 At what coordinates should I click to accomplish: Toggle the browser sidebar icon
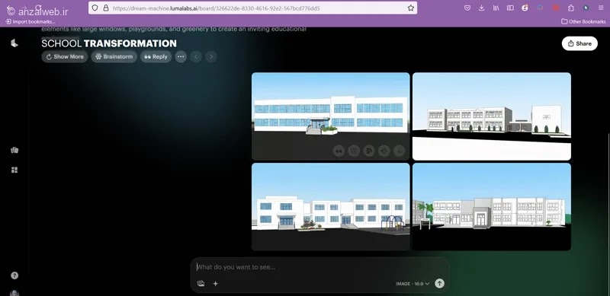[510, 8]
